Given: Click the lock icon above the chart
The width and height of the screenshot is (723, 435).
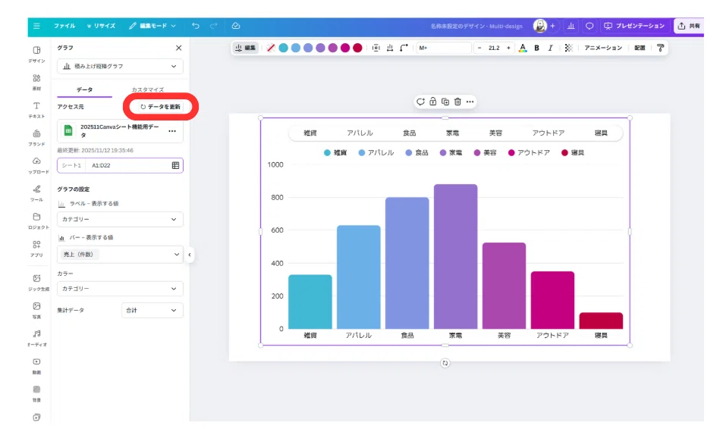Looking at the screenshot, I should pyautogui.click(x=433, y=102).
